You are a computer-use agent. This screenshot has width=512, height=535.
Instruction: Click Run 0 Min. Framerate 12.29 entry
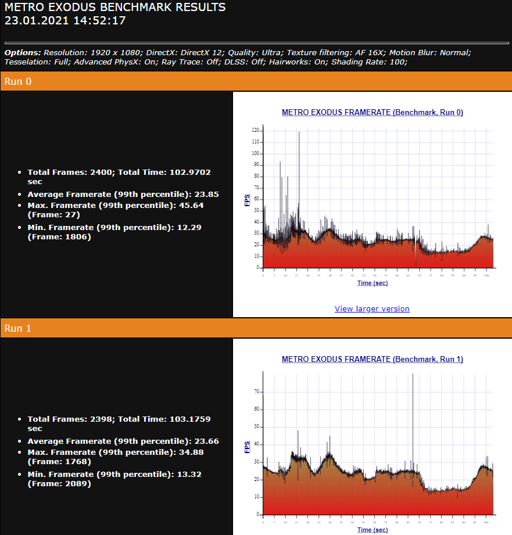(114, 232)
